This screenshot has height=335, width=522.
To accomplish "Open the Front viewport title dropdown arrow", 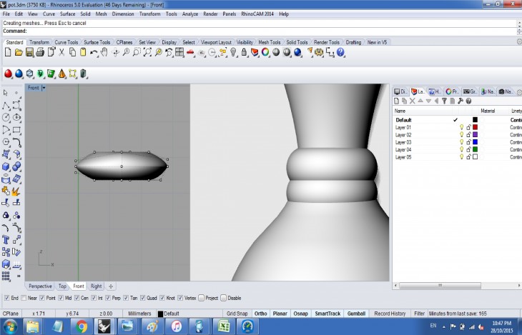I will tap(44, 88).
